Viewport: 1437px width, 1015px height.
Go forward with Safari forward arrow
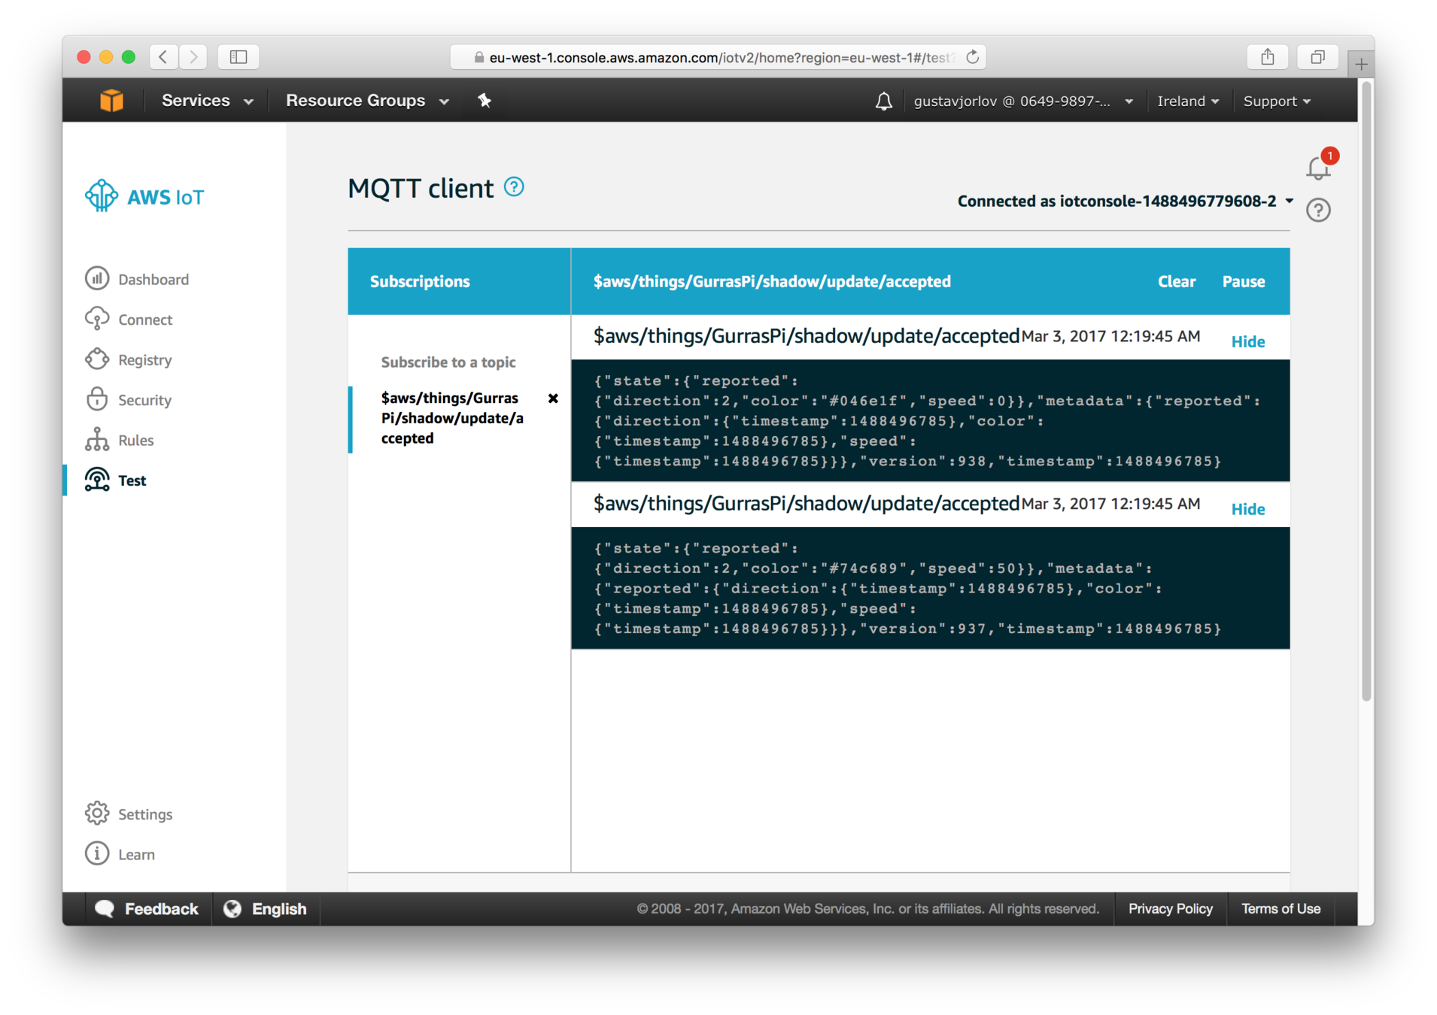coord(193,56)
